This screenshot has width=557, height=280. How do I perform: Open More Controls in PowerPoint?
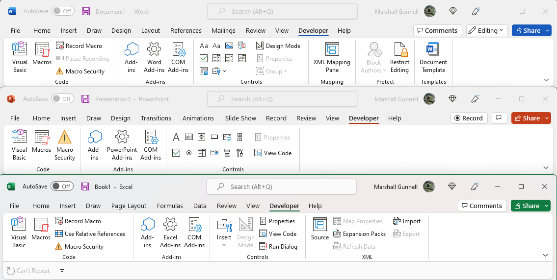tap(240, 153)
